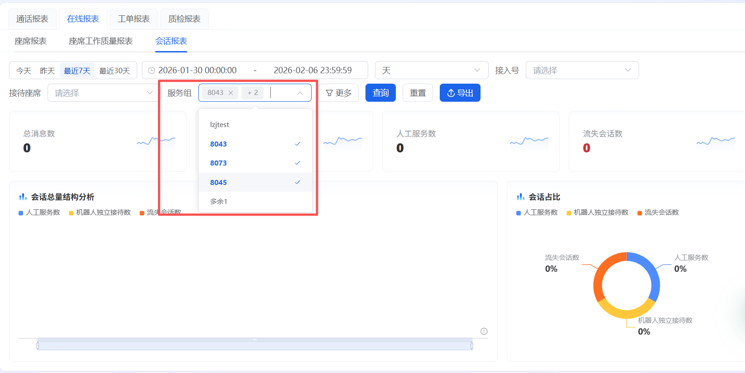Choose the 最近7天 quick range
Image resolution: width=745 pixels, height=373 pixels.
tap(77, 71)
